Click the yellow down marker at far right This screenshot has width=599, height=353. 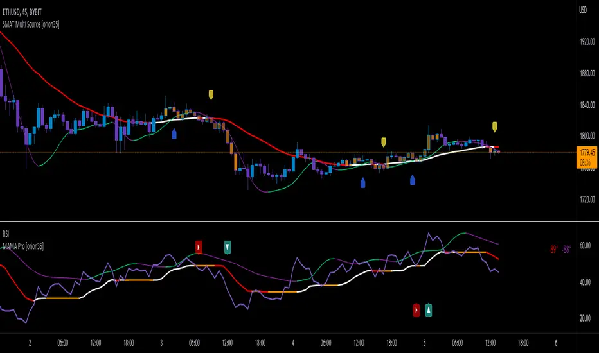pyautogui.click(x=495, y=126)
